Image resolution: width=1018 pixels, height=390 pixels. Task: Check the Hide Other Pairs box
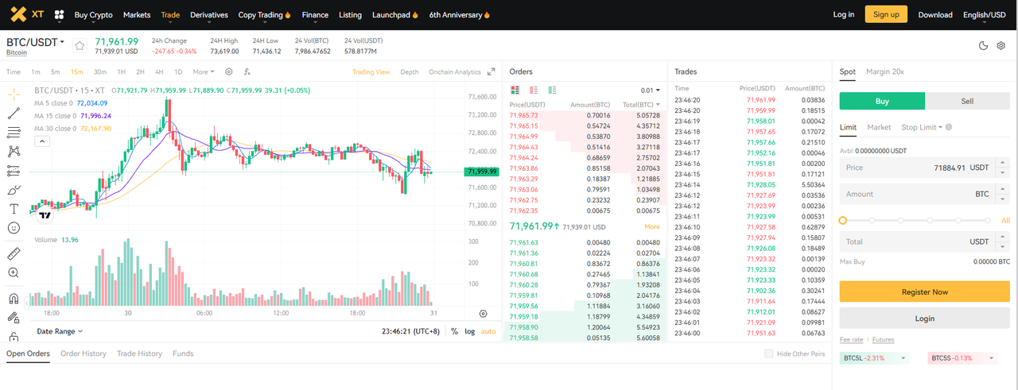point(768,353)
